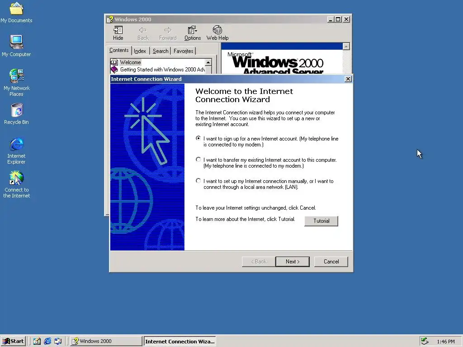Close the Internet Connection Wizard dialog
Image resolution: width=463 pixels, height=347 pixels.
[348, 79]
